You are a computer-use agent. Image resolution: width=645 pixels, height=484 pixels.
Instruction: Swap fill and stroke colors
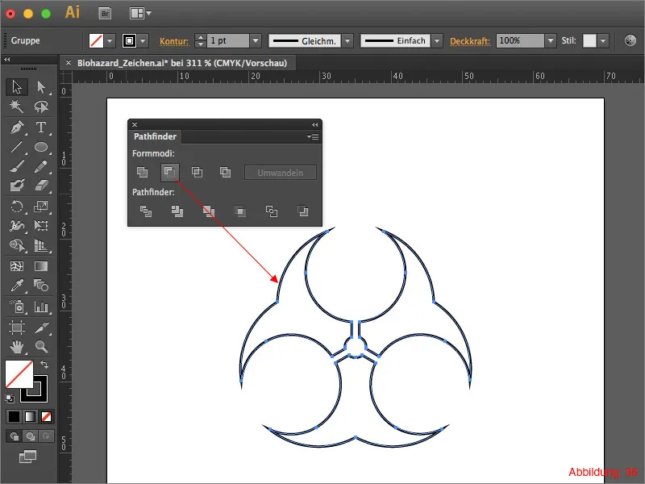point(44,365)
